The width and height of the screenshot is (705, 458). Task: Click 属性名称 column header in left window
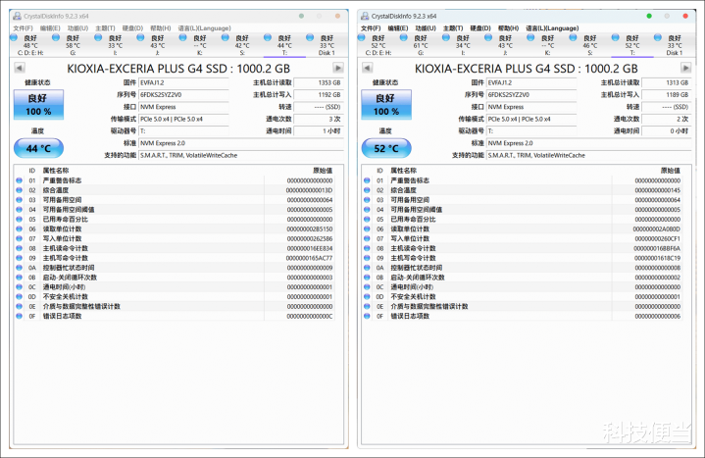56,171
